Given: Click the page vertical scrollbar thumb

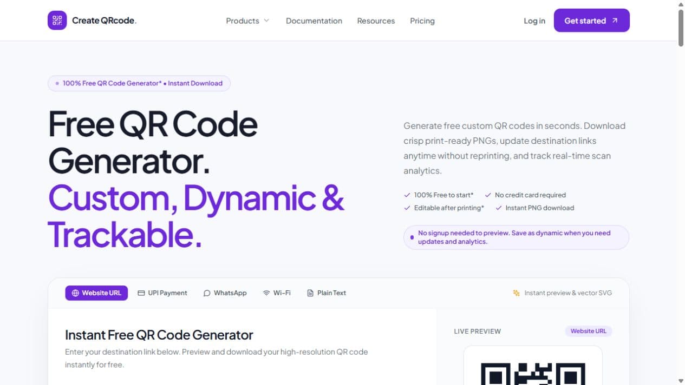Looking at the screenshot, I should 681,28.
